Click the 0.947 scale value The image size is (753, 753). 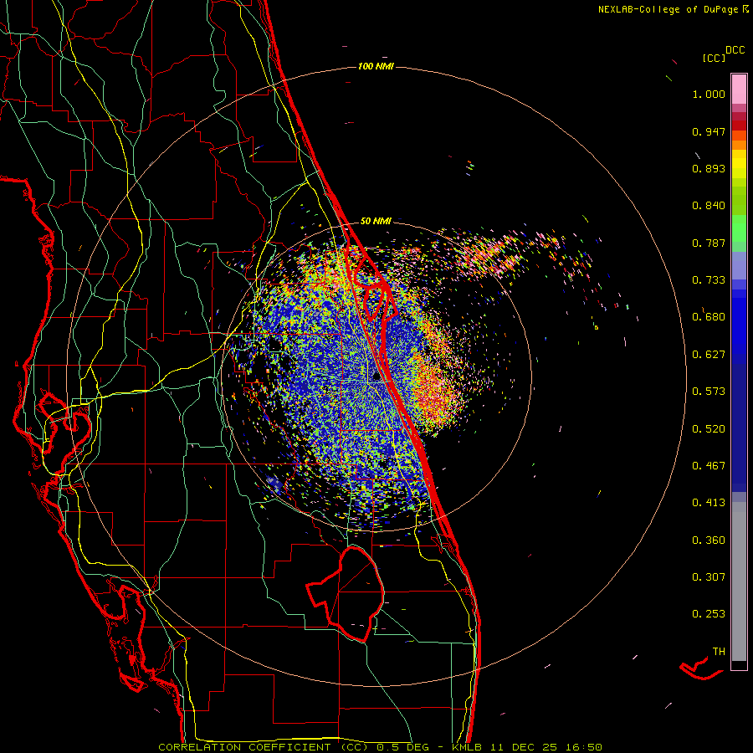pyautogui.click(x=709, y=131)
